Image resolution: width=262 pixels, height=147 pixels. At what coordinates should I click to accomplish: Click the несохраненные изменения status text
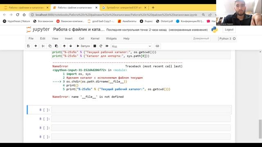188,30
